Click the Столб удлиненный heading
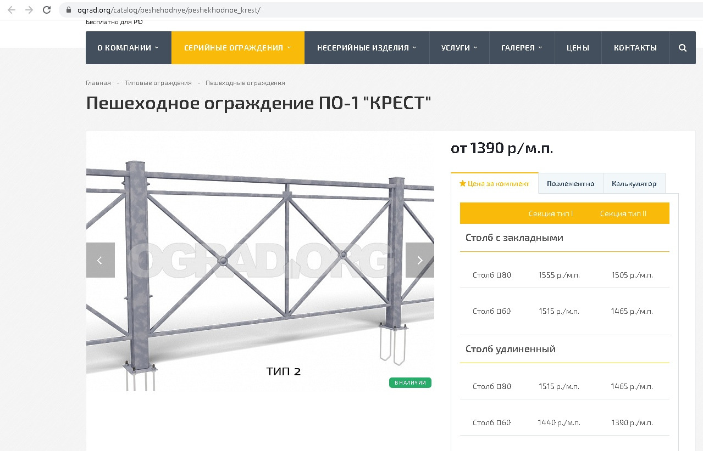The width and height of the screenshot is (703, 451). [x=511, y=349]
